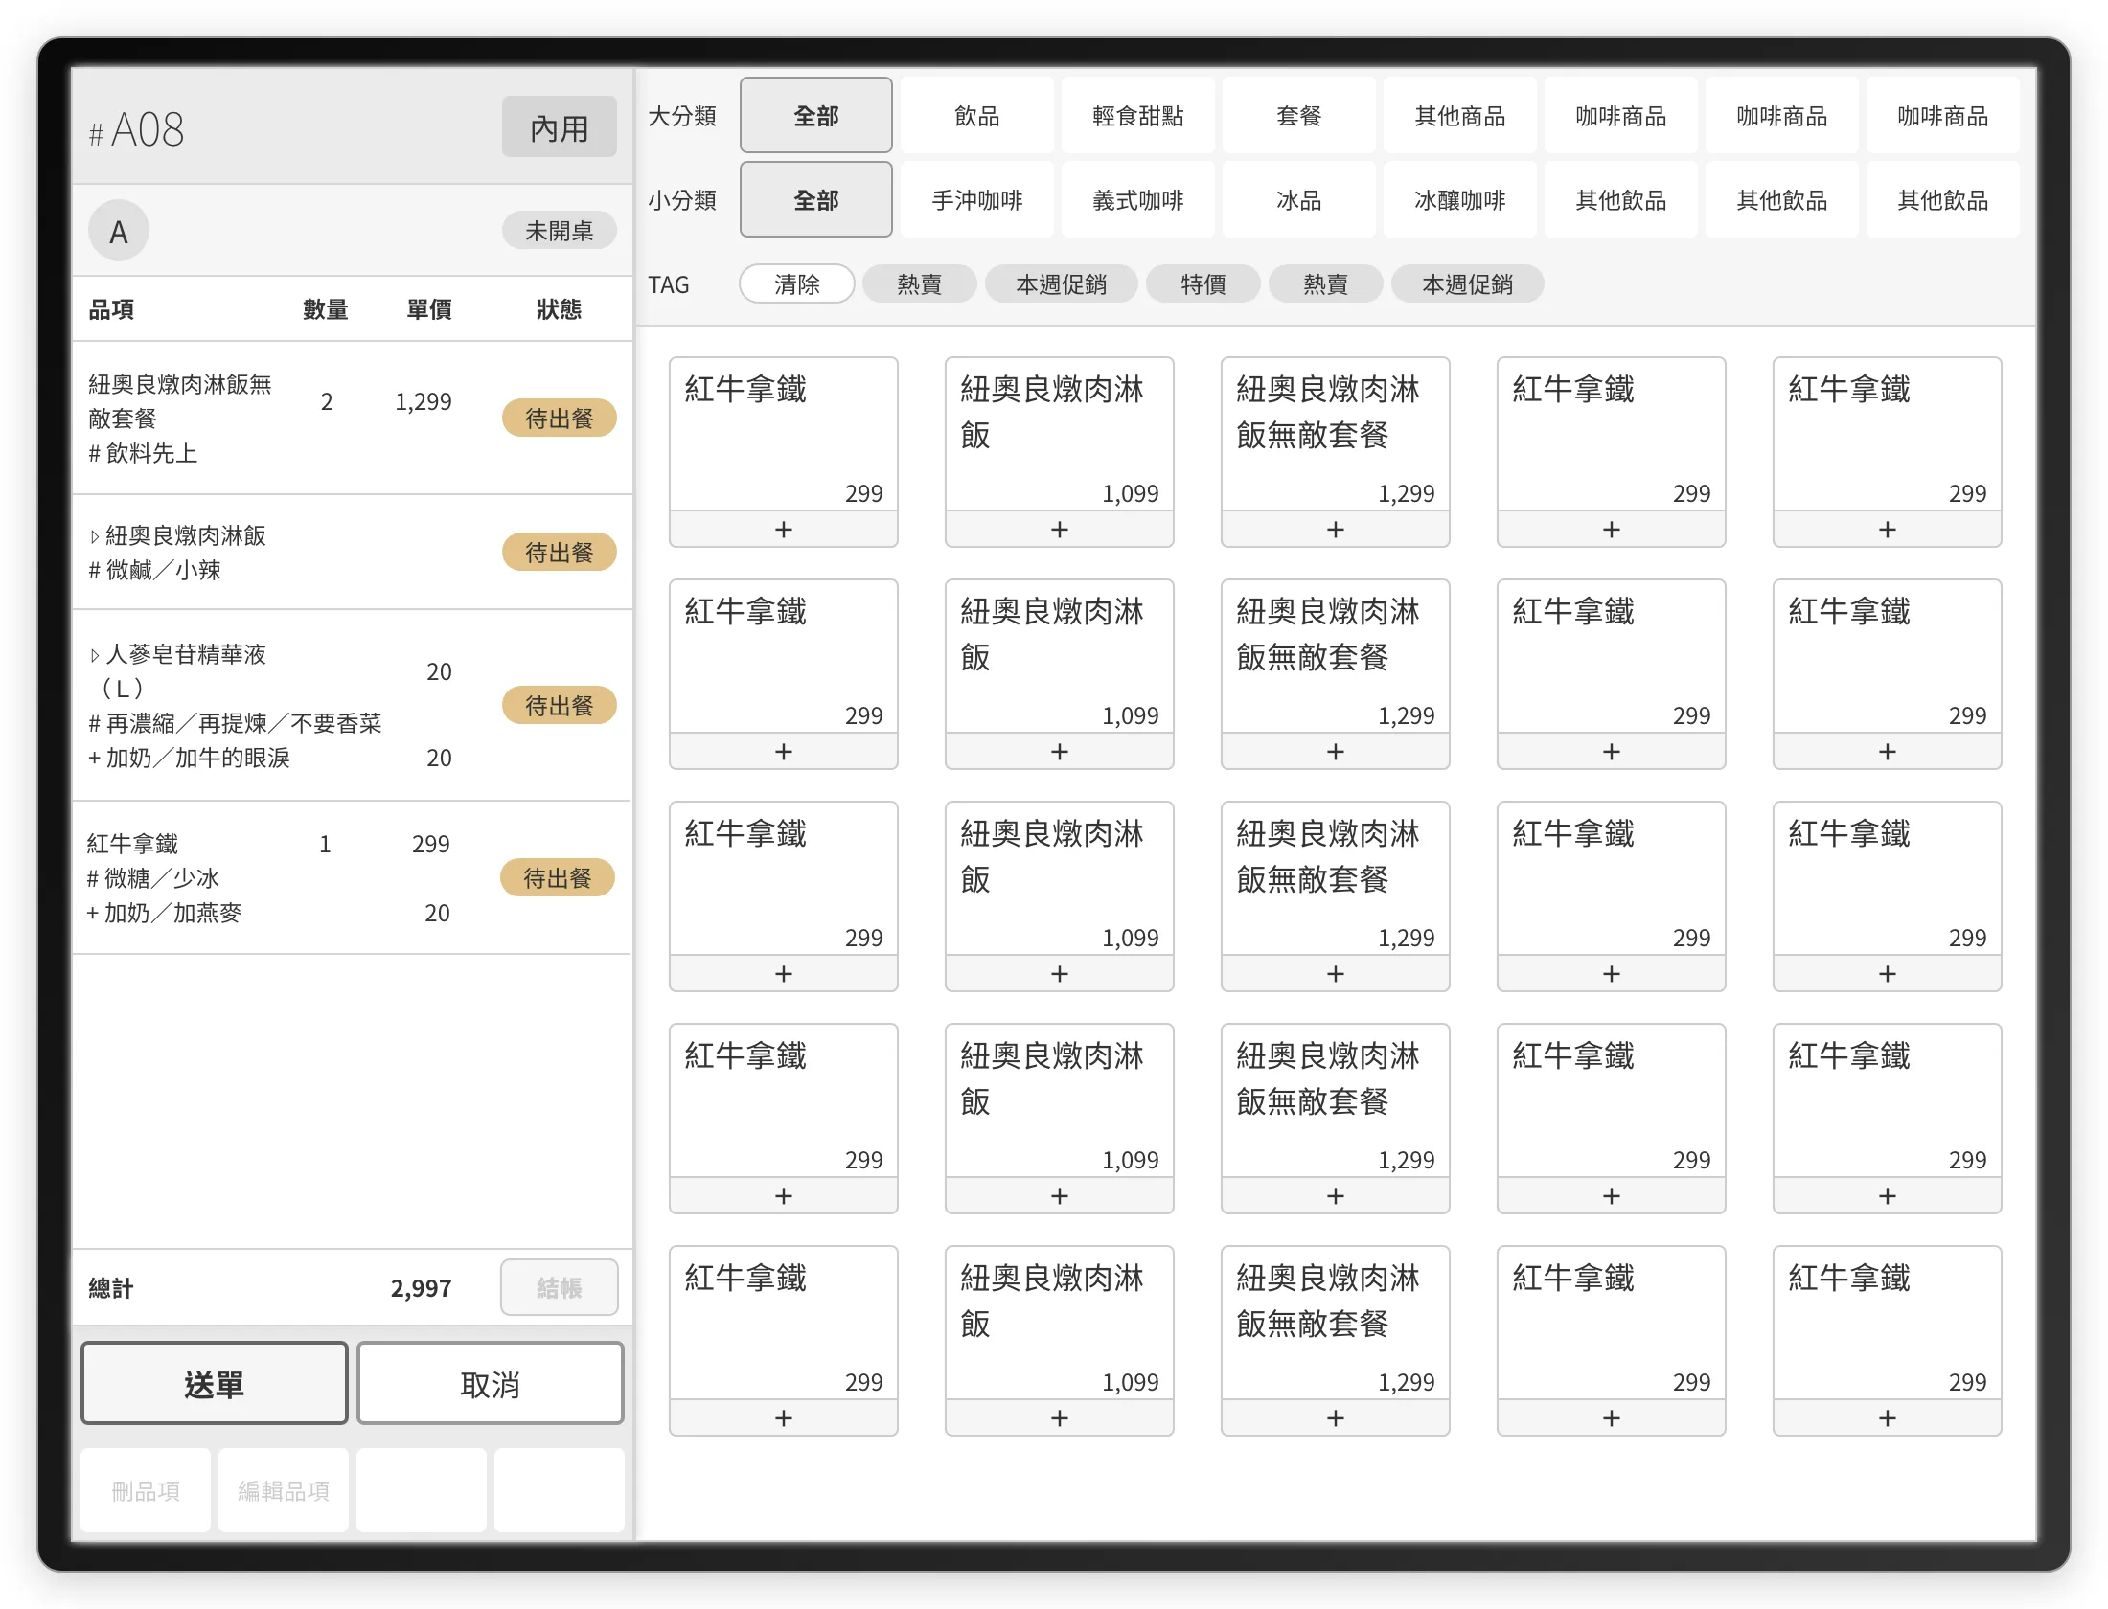The width and height of the screenshot is (2108, 1609).
Task: Select 全部 in the 小分類 row
Action: [815, 200]
